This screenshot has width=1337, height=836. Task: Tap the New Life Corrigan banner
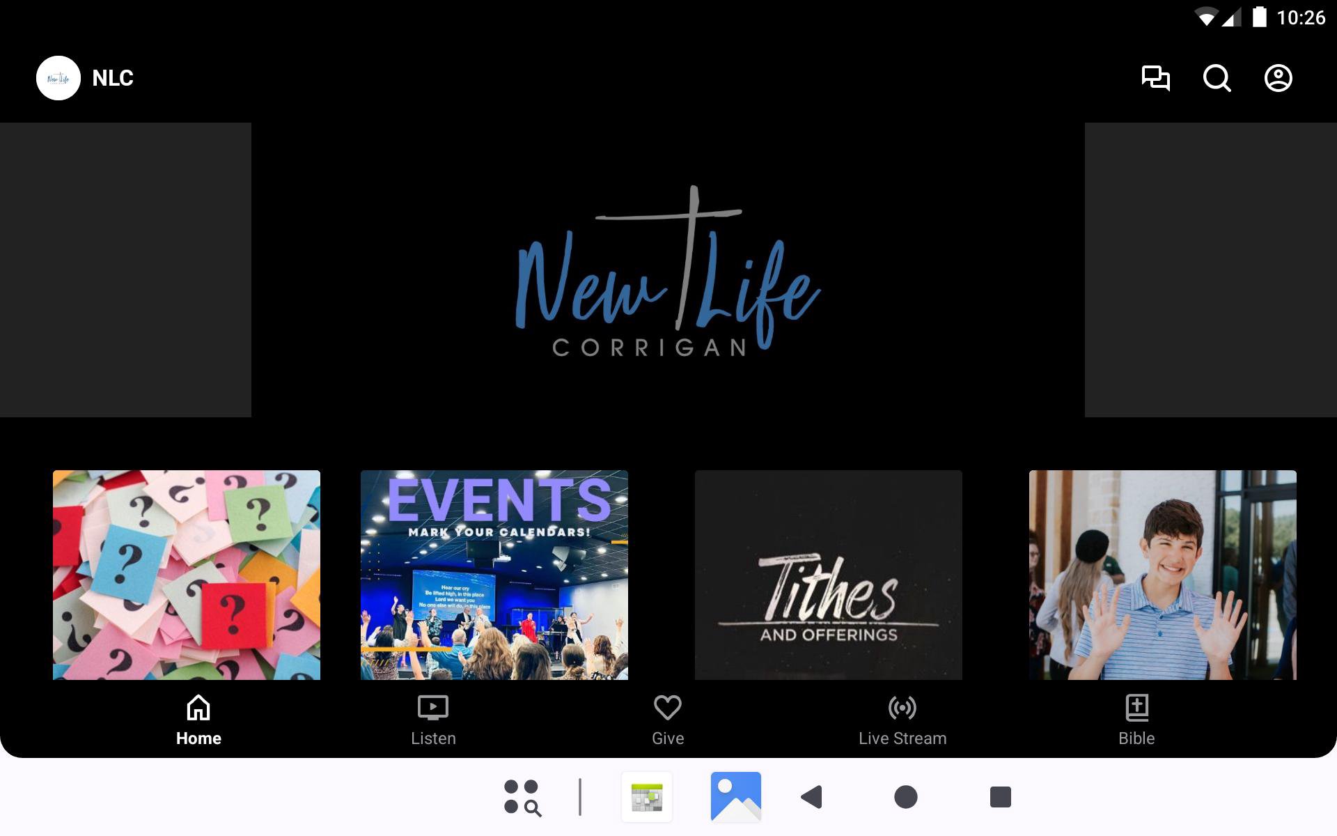tap(668, 270)
